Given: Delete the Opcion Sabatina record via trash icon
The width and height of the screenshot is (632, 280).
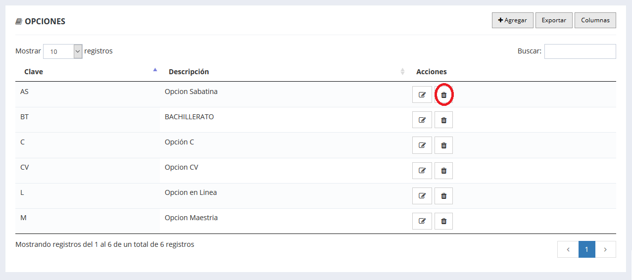Looking at the screenshot, I should tap(443, 94).
